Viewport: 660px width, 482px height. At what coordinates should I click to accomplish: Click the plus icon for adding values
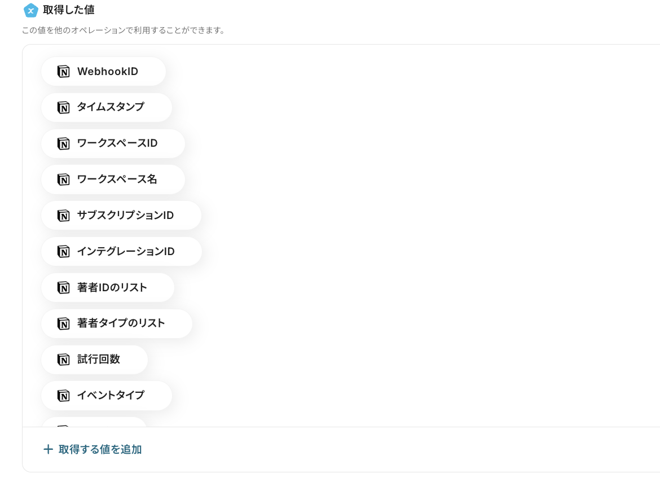(49, 449)
